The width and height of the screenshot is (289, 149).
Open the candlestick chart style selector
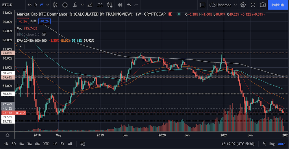[55, 5]
